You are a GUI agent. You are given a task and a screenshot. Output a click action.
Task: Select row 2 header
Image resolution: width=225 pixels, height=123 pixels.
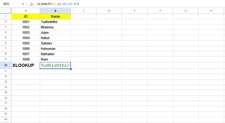pyautogui.click(x=6, y=22)
